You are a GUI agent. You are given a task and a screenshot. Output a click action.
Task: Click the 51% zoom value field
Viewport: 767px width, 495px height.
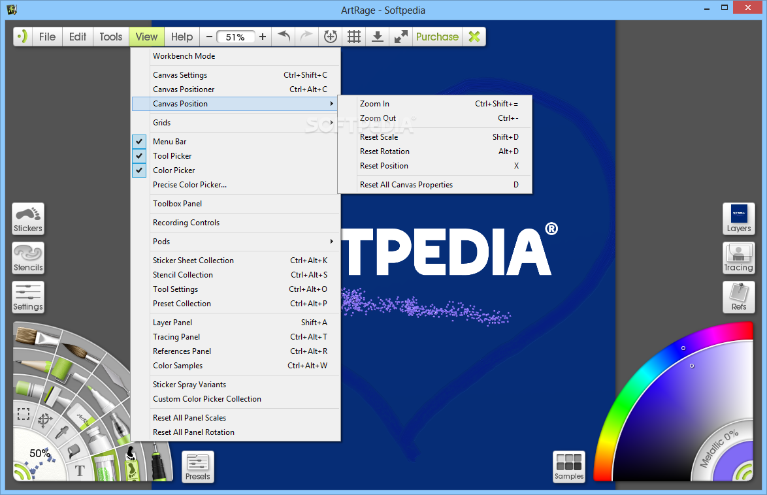235,37
